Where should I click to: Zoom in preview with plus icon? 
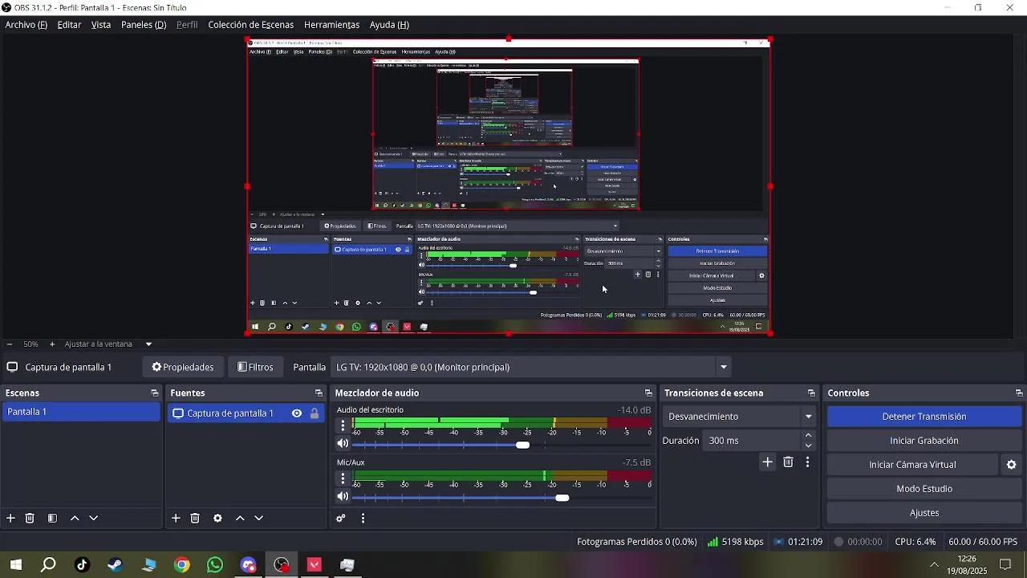pos(52,344)
